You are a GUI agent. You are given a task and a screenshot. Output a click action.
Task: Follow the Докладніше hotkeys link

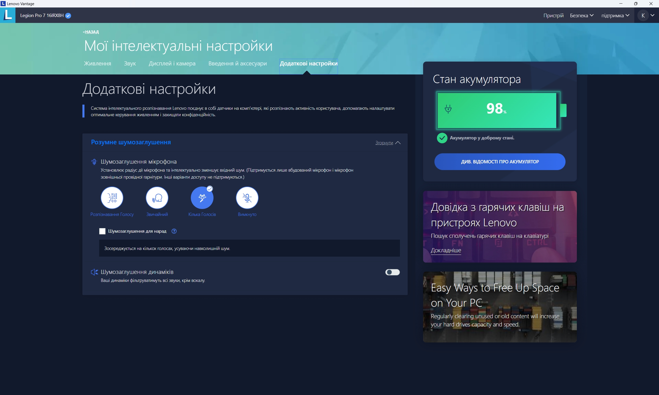pyautogui.click(x=446, y=250)
